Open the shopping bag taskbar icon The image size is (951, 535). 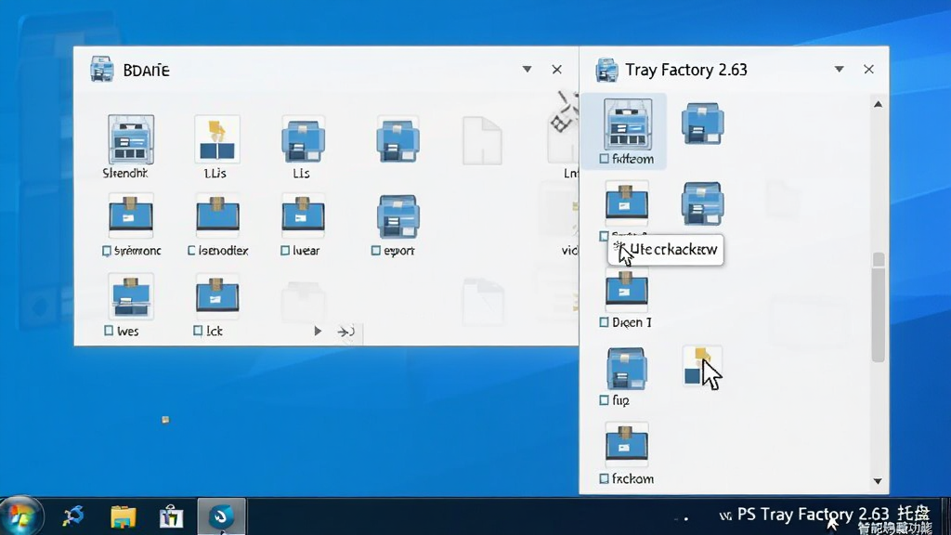point(171,516)
